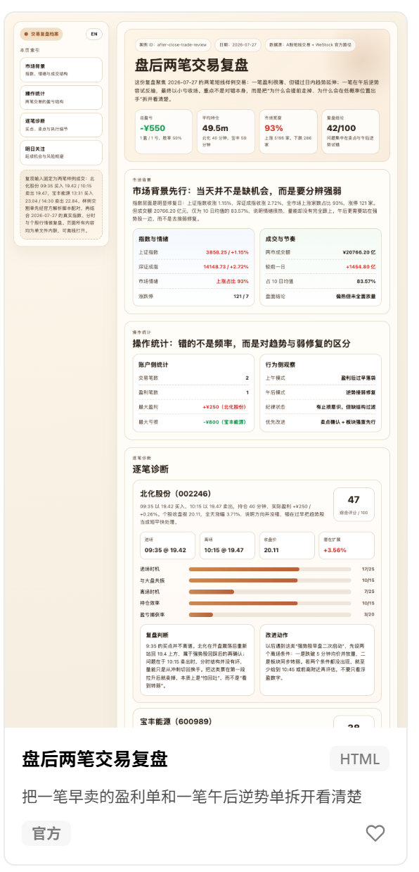Click the 进场时机 progress bar
Viewport: 419px width, 872px height.
[x=270, y=568]
